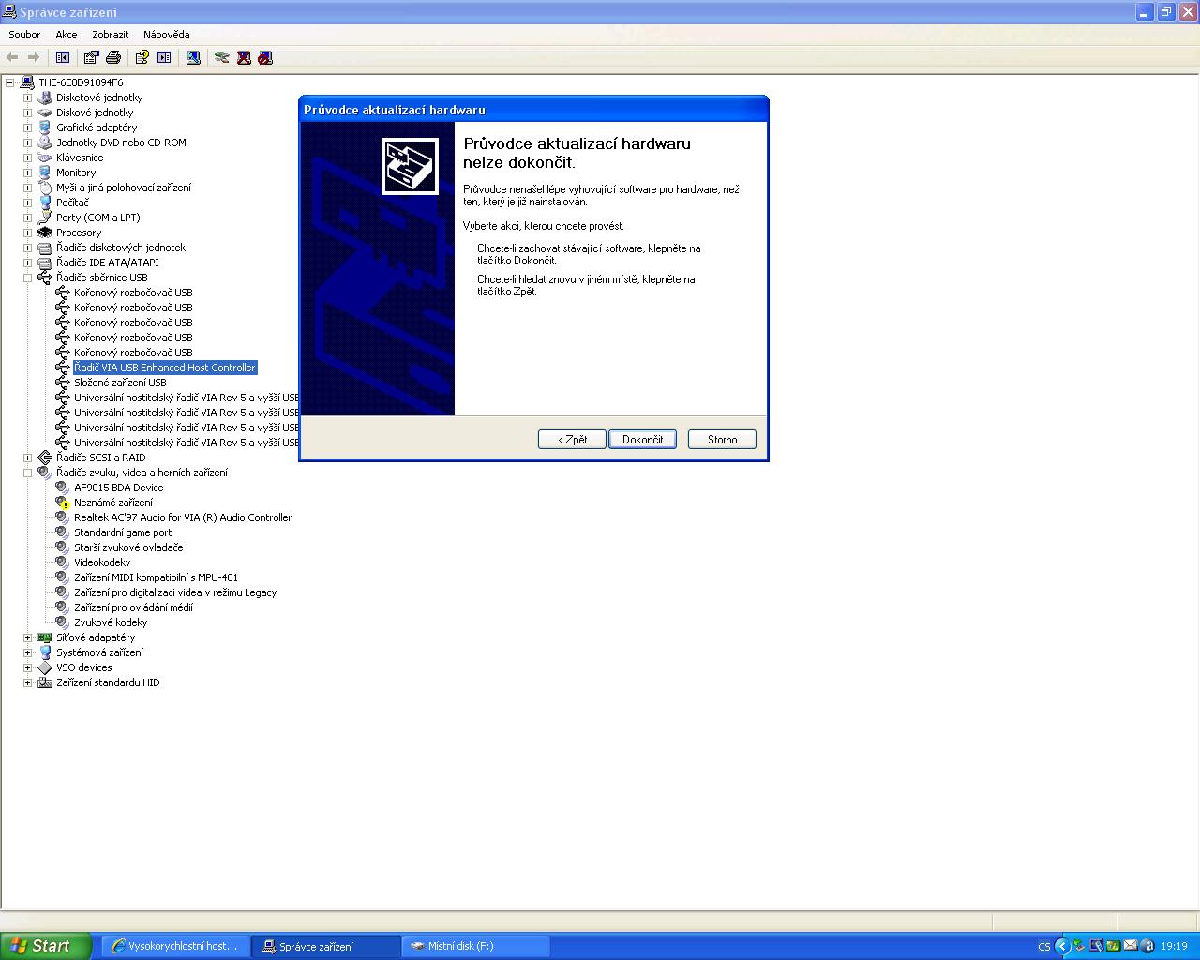Click the Disable device toolbar icon
The height and width of the screenshot is (960, 1200).
(265, 57)
